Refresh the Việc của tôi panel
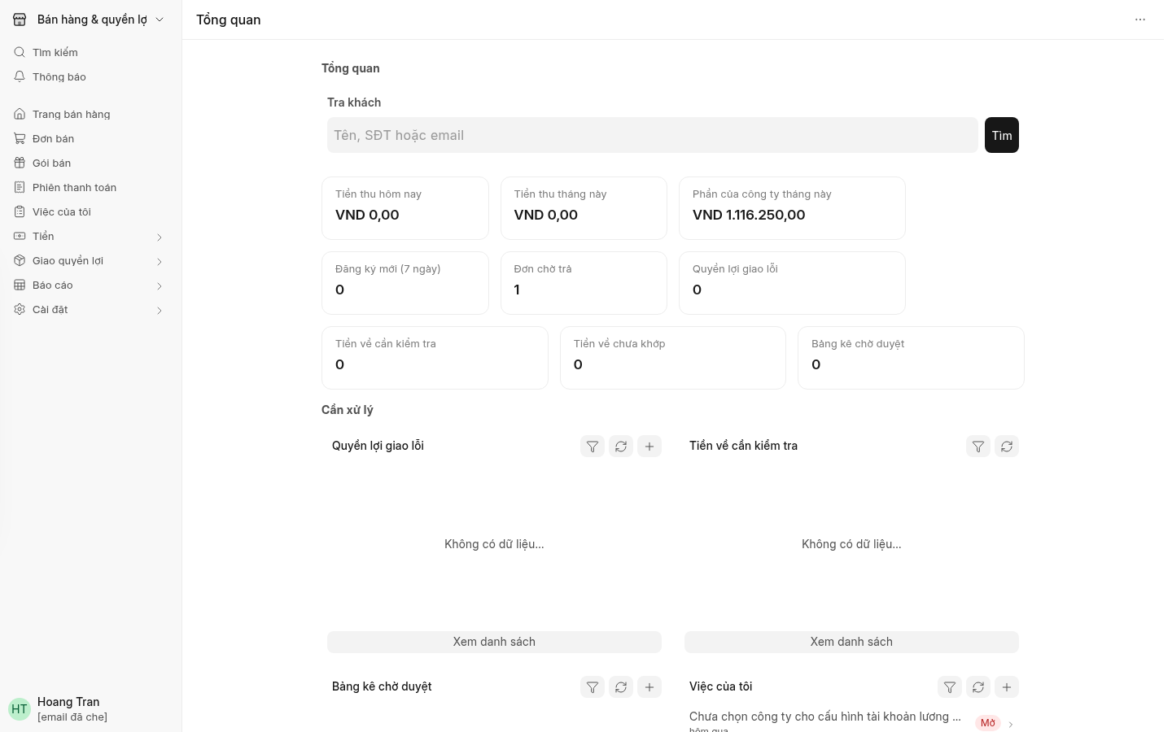Viewport: 1172px width, 732px height. tap(978, 687)
